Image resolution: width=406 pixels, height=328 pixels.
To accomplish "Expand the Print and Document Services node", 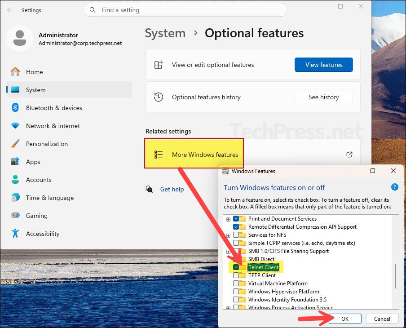I will [228, 219].
